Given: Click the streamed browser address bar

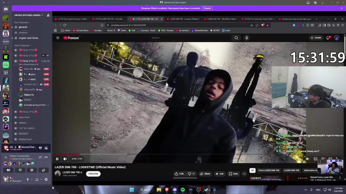Looking at the screenshot, I should tap(177, 25).
